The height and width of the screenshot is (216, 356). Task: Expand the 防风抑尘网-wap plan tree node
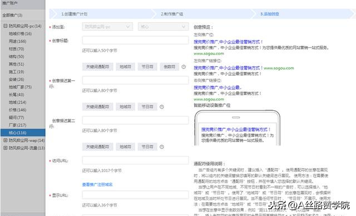[x=6, y=140]
